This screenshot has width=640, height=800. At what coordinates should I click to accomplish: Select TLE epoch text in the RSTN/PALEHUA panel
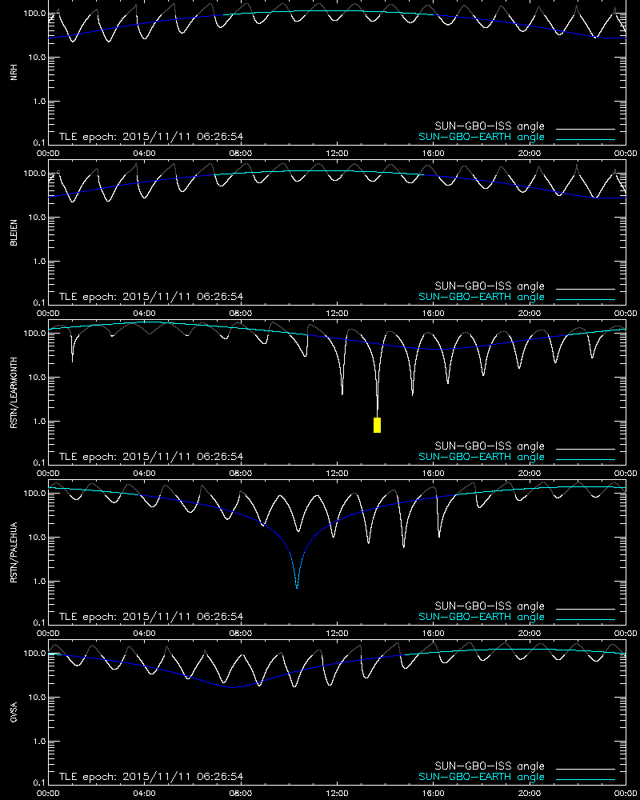151,616
